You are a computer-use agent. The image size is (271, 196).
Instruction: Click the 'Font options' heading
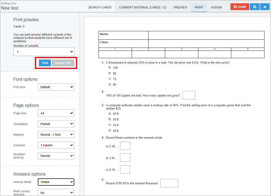25,79
